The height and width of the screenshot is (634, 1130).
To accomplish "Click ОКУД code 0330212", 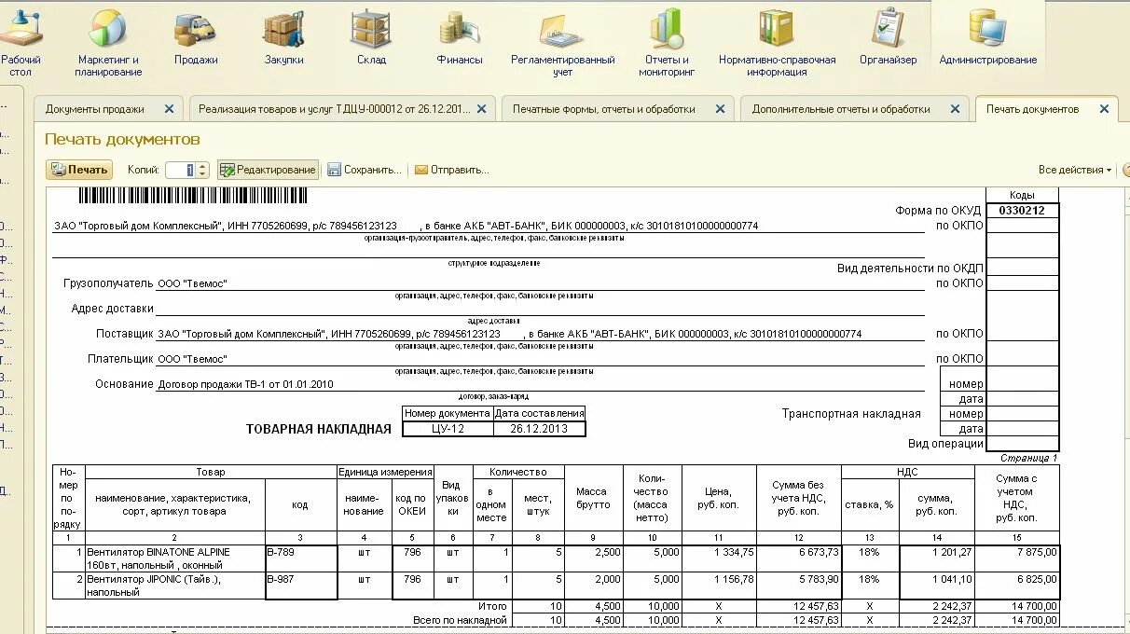I will pos(1022,211).
